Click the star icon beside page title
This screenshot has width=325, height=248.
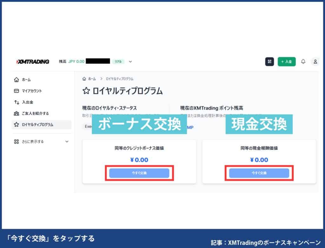(86, 91)
